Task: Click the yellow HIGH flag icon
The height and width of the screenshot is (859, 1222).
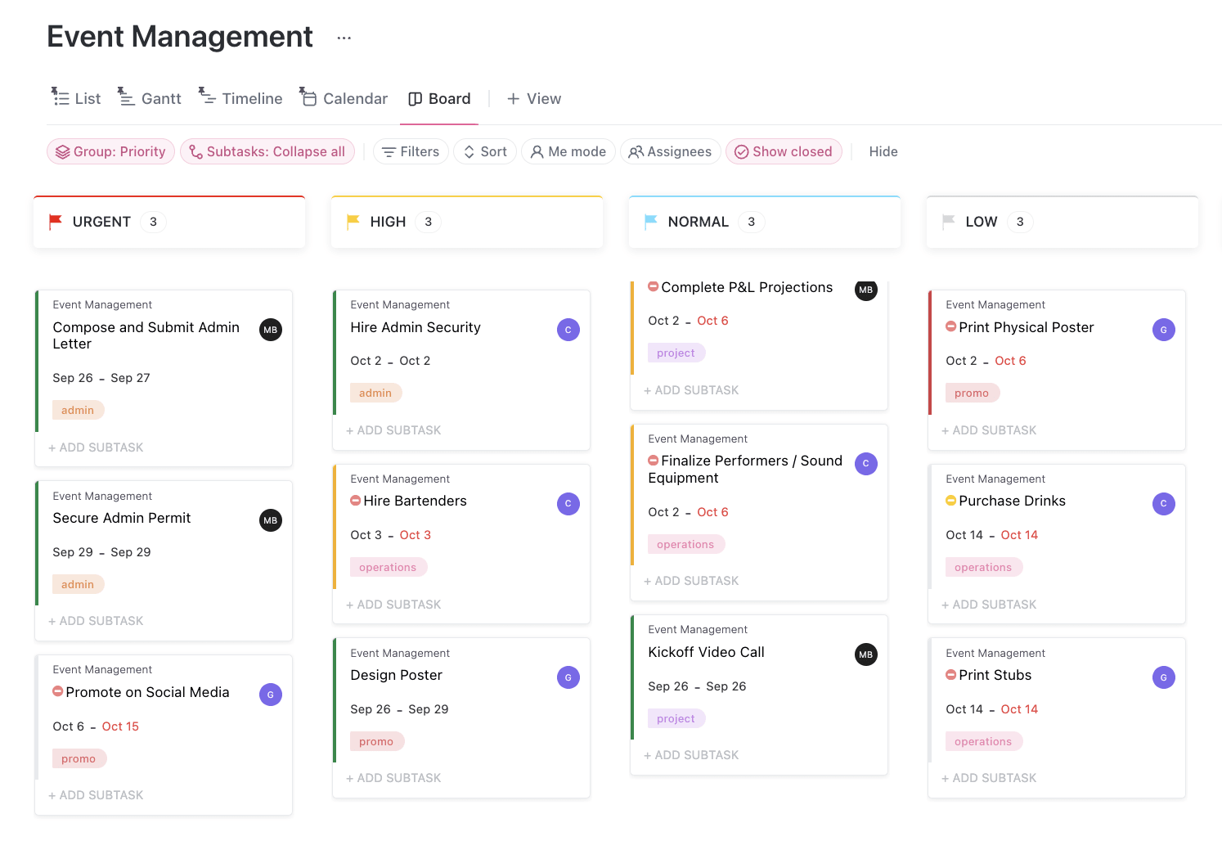Action: coord(353,222)
